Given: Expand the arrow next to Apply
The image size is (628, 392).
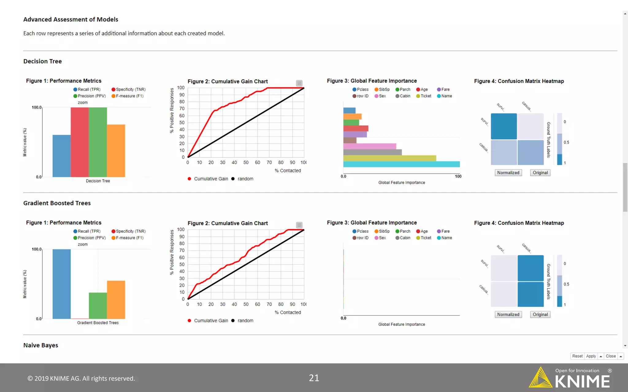Looking at the screenshot, I should 601,356.
